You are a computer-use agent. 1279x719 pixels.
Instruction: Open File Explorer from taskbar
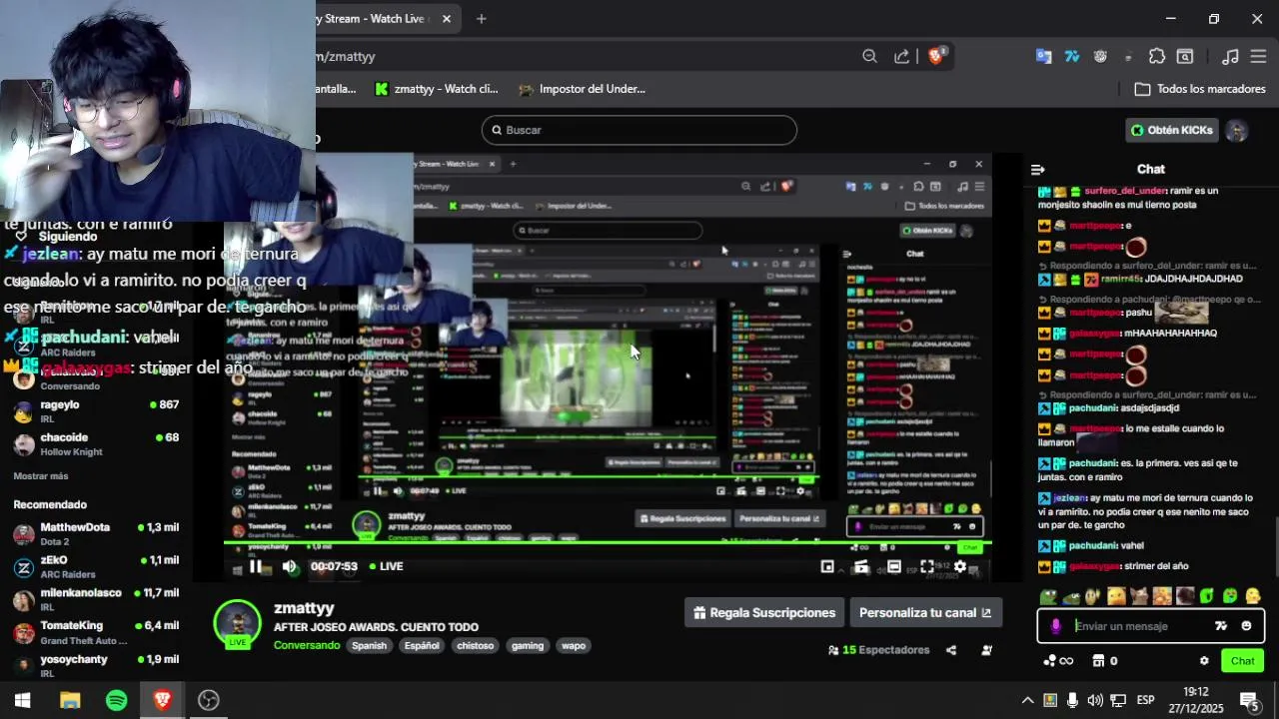coord(70,700)
